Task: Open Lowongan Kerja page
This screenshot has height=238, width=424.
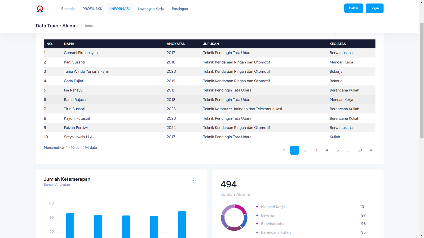Action: coord(151,9)
